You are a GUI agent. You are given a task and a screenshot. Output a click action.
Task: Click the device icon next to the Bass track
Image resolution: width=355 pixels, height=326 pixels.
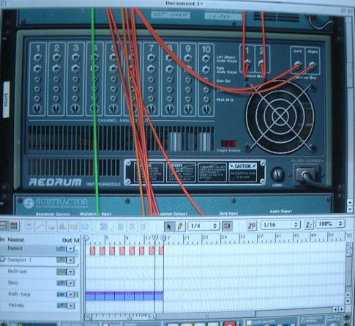(x=61, y=284)
